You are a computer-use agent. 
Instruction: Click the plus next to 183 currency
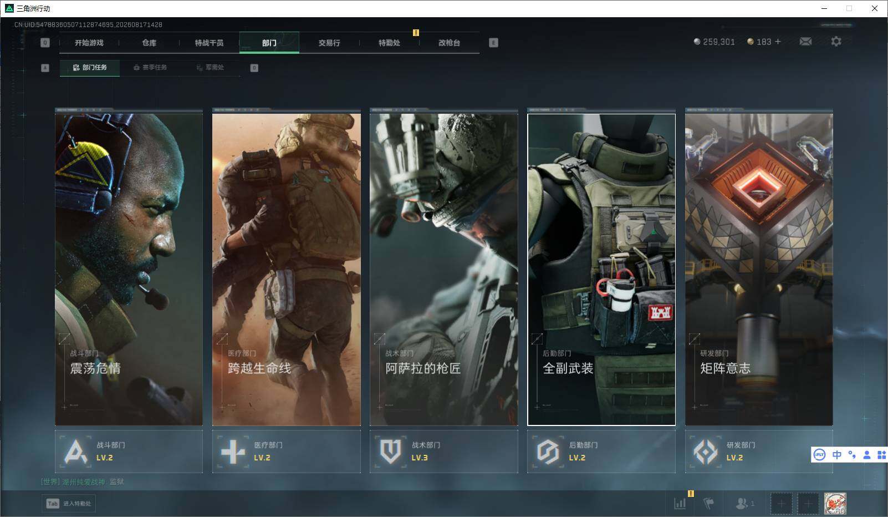(x=778, y=42)
